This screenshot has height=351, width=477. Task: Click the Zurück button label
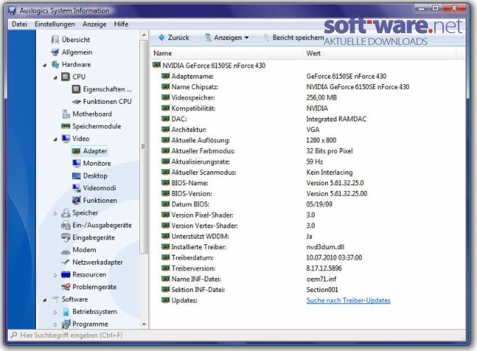179,38
